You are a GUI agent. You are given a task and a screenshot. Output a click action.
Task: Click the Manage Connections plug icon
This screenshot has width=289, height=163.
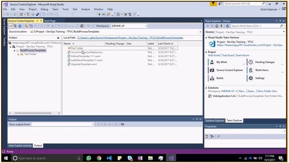coord(221,26)
